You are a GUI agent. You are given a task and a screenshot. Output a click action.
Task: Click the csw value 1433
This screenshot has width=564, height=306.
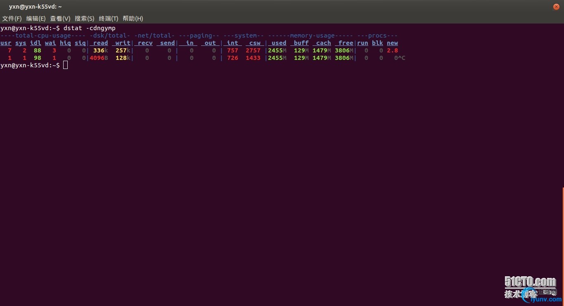(x=253, y=58)
